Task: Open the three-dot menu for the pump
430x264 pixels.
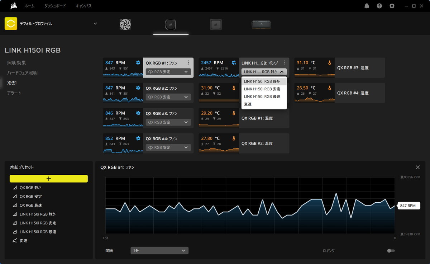Action: click(284, 63)
